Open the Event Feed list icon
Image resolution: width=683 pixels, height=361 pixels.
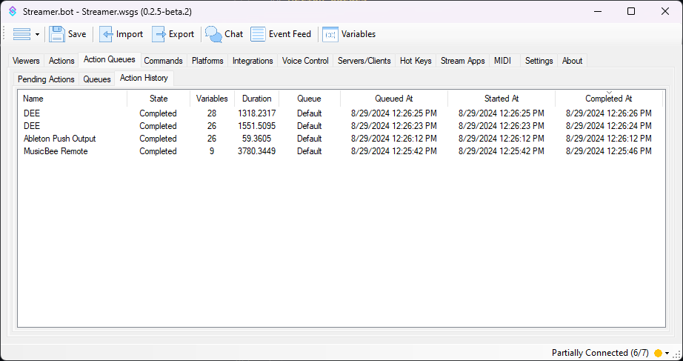[x=258, y=34]
